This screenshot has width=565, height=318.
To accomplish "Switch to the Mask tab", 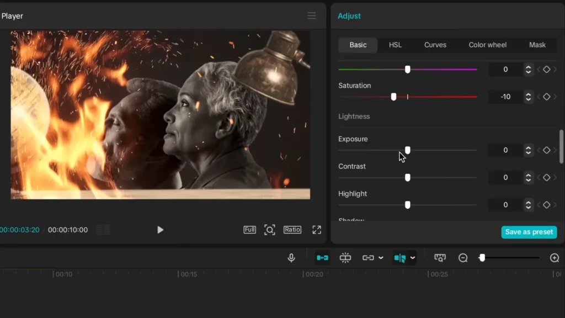I will pyautogui.click(x=537, y=45).
